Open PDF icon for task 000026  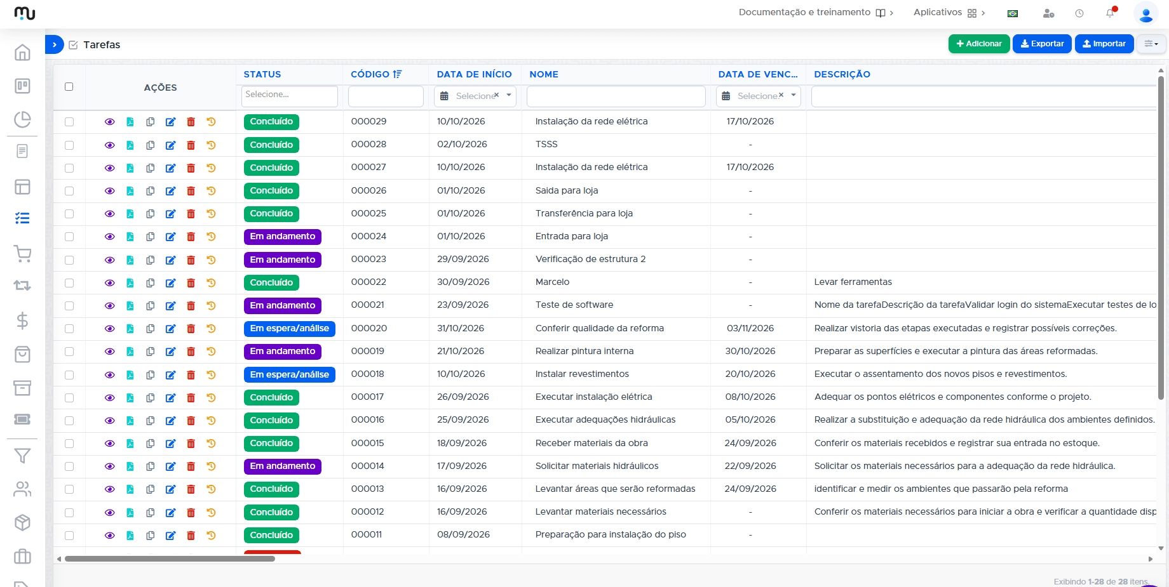[130, 190]
